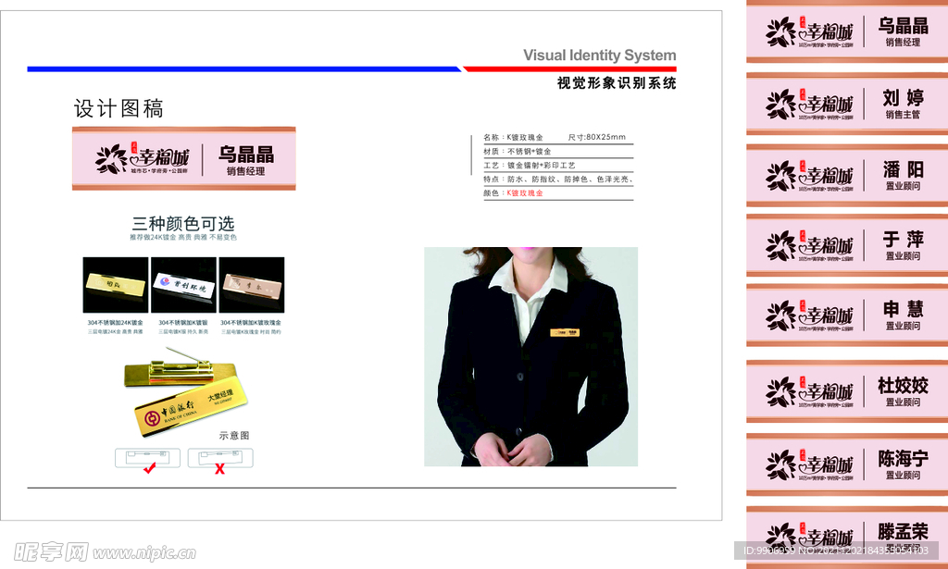The height and width of the screenshot is (569, 948).
Task: Click the 尺寸 80X25mm spec text
Action: [597, 137]
